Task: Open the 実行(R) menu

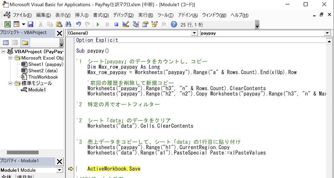Action: [146, 15]
